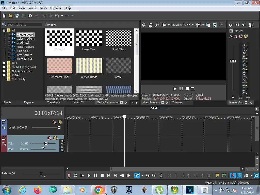
Task: Open the overlays grid dropdown arrow
Action: coord(203,25)
